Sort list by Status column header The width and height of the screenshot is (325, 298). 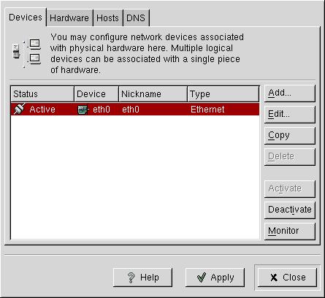(42, 93)
